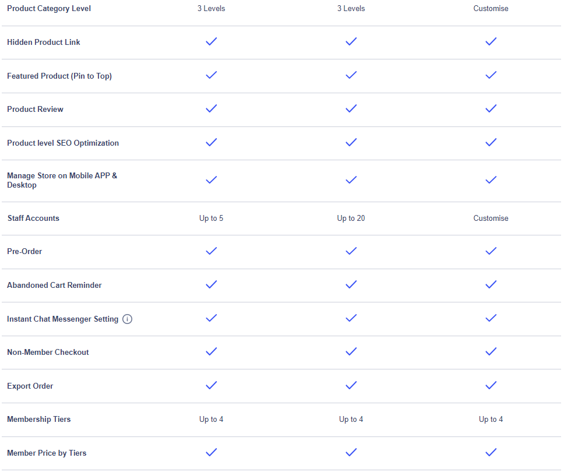Click 'Customise' in Product Category Level row
Viewport: 564px width, 472px height.
coord(491,8)
